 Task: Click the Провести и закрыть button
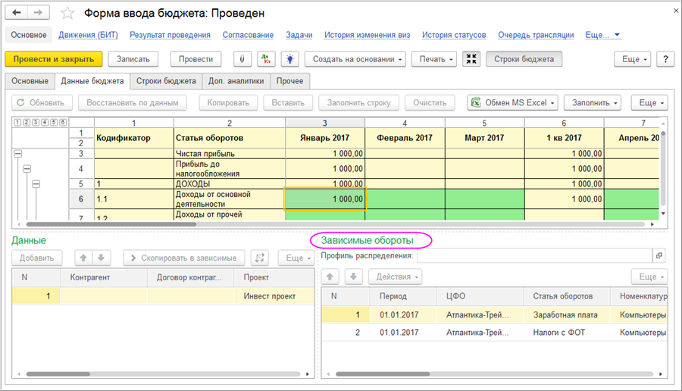point(53,59)
